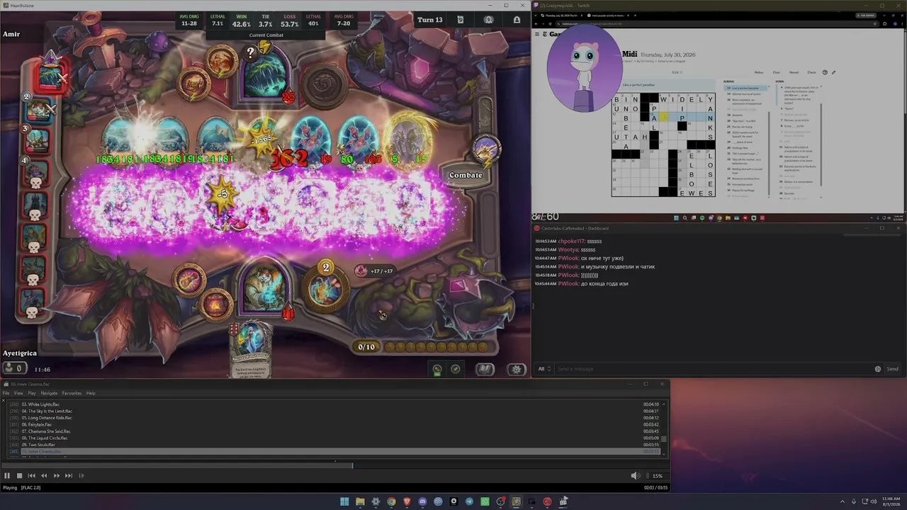Click the Combate button on the game board
This screenshot has height=510, width=907.
point(466,175)
